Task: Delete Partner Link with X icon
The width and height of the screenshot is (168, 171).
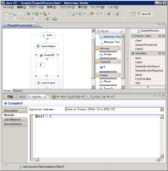Action: [x=164, y=36]
